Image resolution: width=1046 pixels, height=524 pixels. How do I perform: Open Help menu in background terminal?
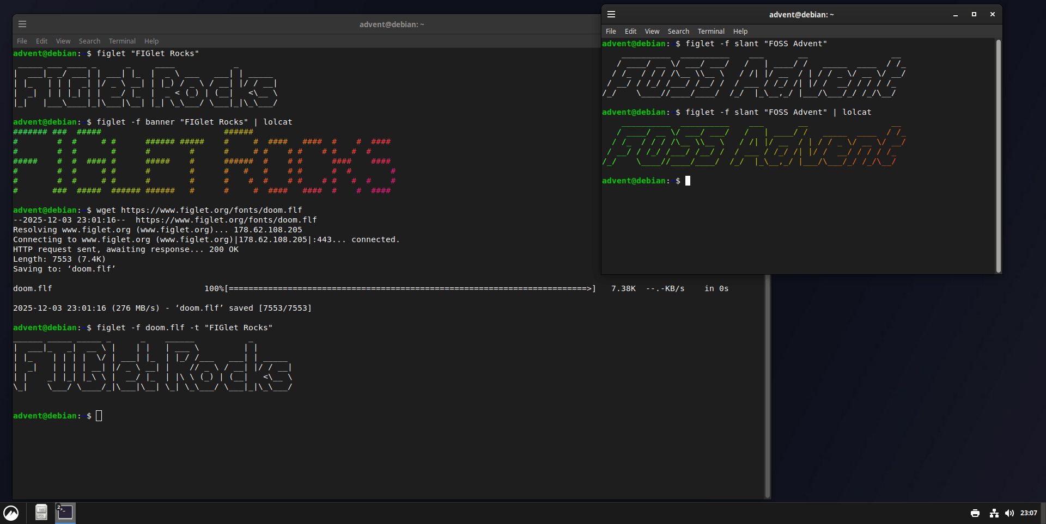[151, 41]
